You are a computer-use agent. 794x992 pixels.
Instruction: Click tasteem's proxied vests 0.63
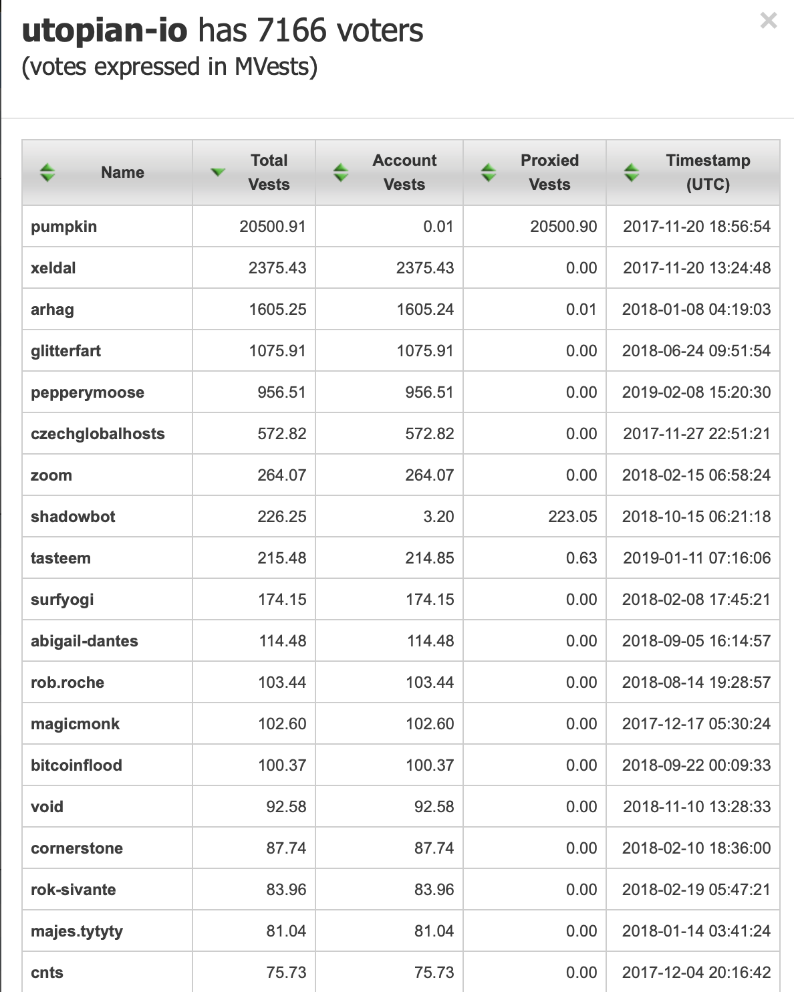point(581,558)
